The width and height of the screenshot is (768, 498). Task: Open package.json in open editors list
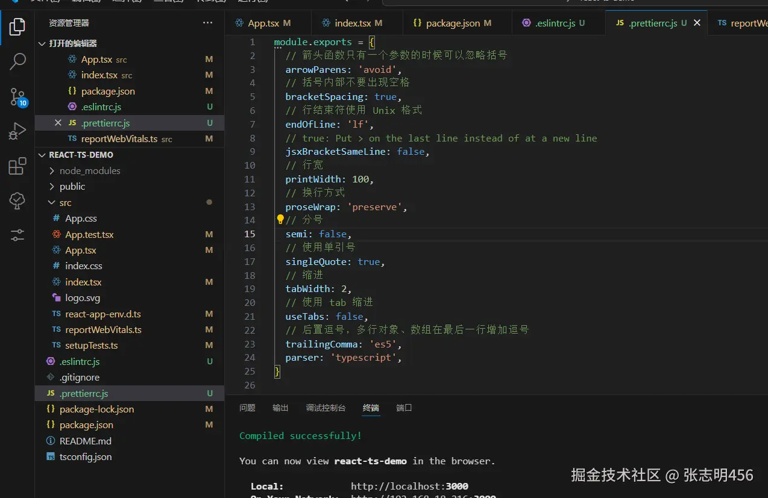pyautogui.click(x=130, y=91)
